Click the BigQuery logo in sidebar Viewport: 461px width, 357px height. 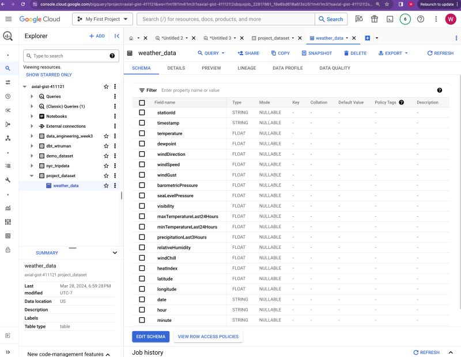7,36
